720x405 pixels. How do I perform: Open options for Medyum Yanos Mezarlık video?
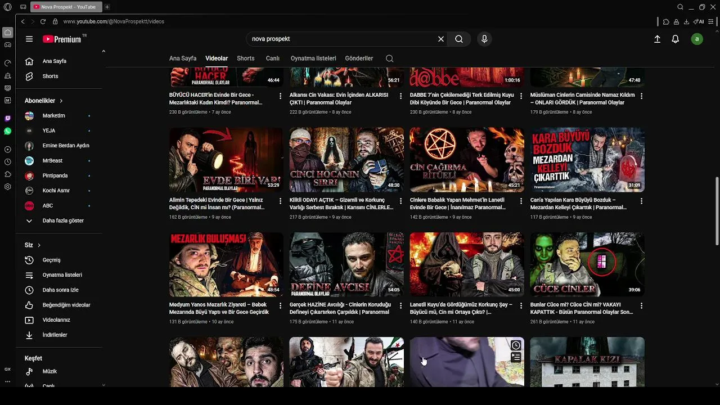[280, 306]
